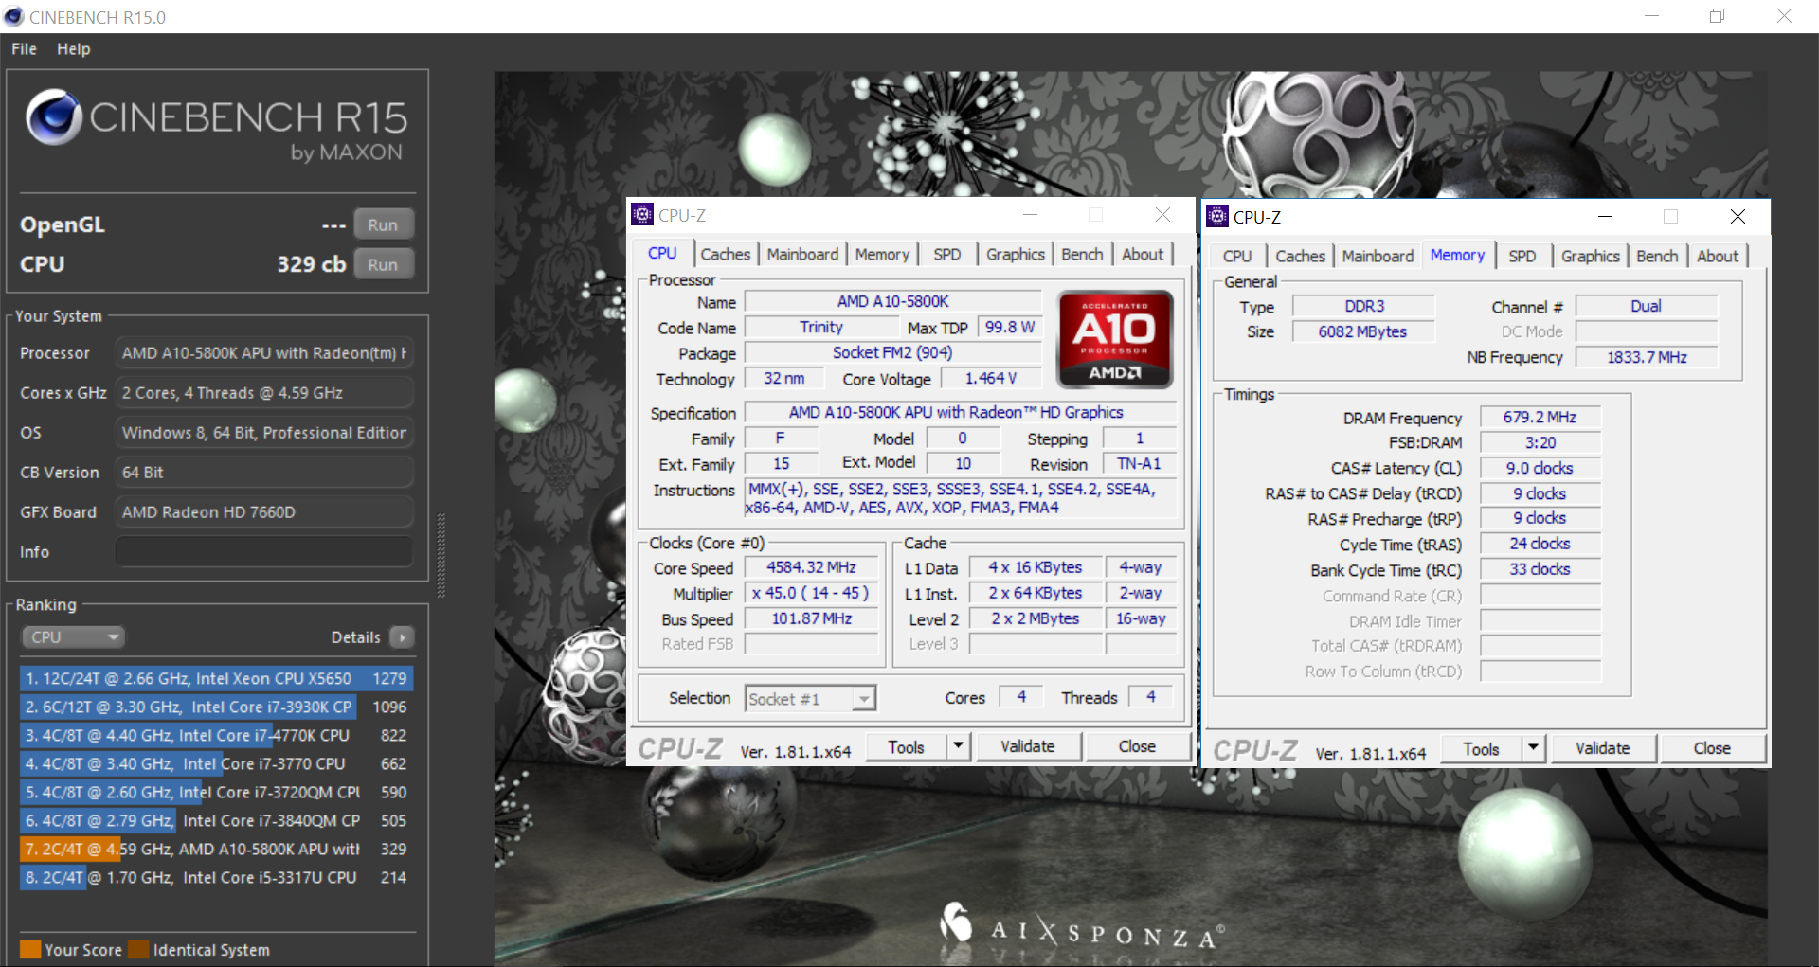Viewport: 1819px width, 967px height.
Task: Click the Your Score orange legend swatch
Action: pos(30,949)
